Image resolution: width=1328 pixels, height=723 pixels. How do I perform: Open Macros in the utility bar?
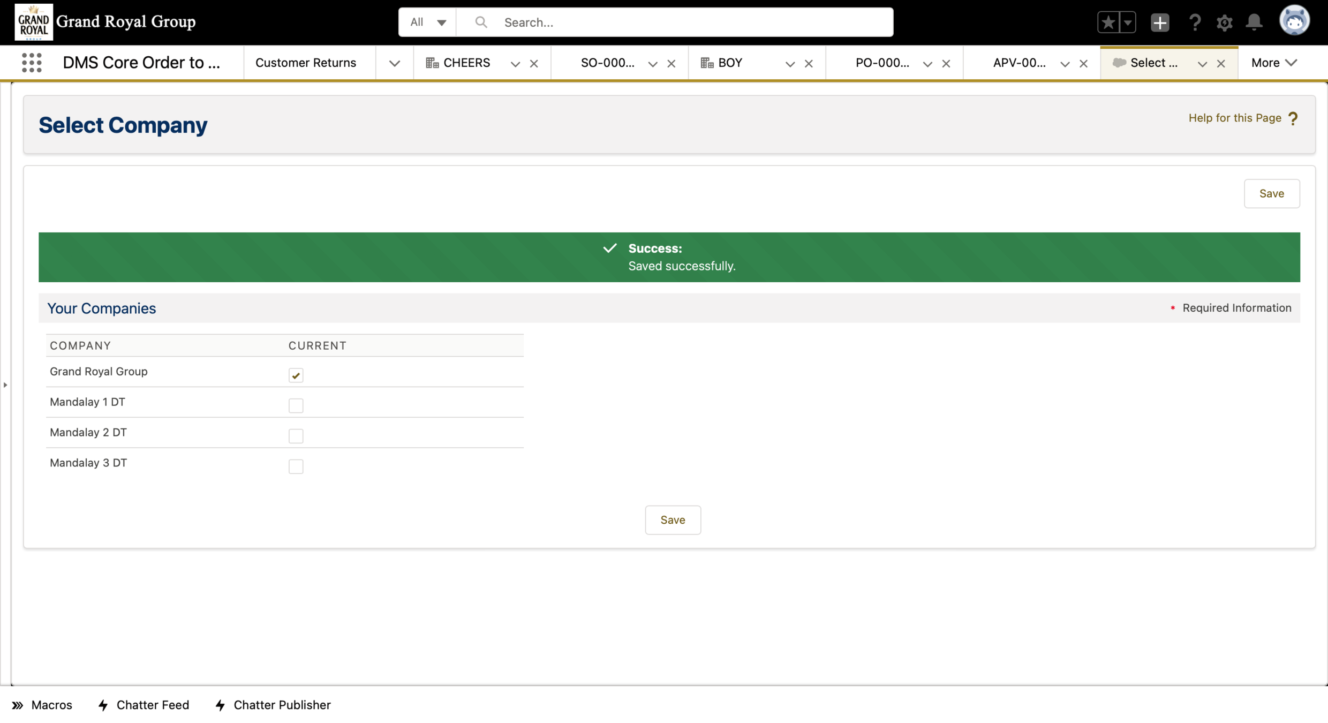coord(42,705)
